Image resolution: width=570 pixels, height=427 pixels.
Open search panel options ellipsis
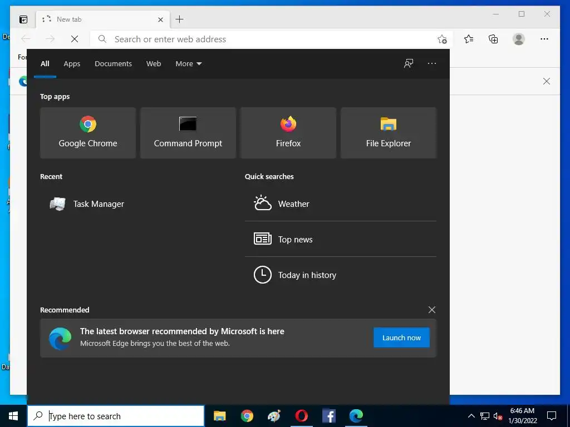(432, 63)
